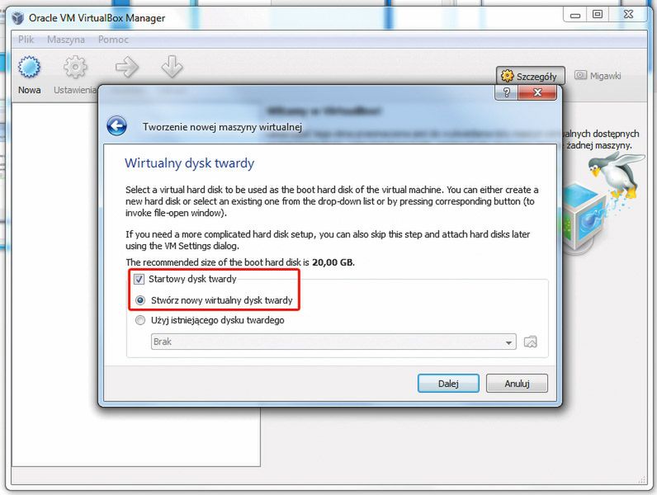
Task: Open the Brak disk combo box
Action: (x=333, y=342)
